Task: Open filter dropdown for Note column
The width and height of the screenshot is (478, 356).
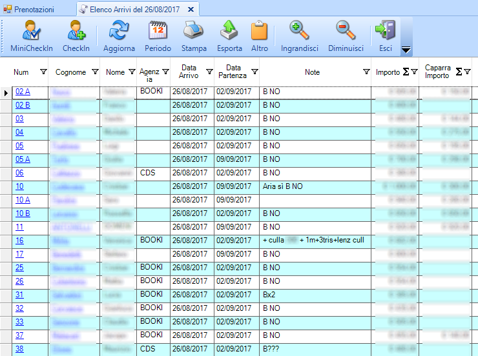Action: pos(366,72)
